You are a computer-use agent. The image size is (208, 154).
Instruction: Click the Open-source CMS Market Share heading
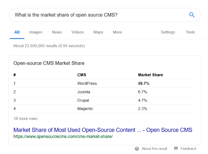(x=49, y=63)
